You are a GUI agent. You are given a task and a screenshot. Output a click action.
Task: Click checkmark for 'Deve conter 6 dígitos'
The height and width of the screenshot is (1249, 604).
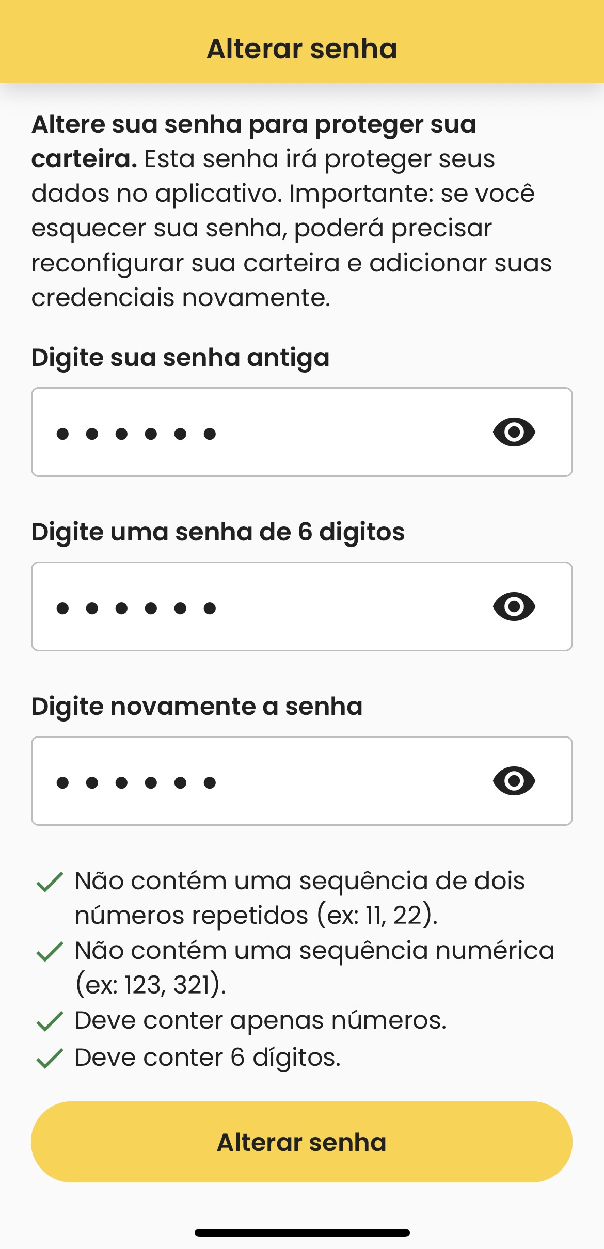click(50, 1058)
